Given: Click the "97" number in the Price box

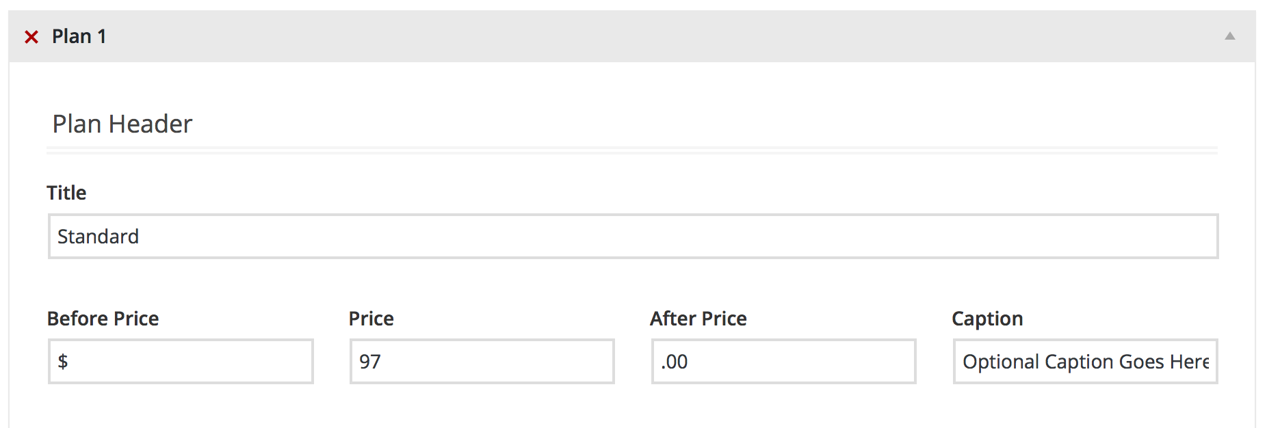Looking at the screenshot, I should (x=370, y=362).
